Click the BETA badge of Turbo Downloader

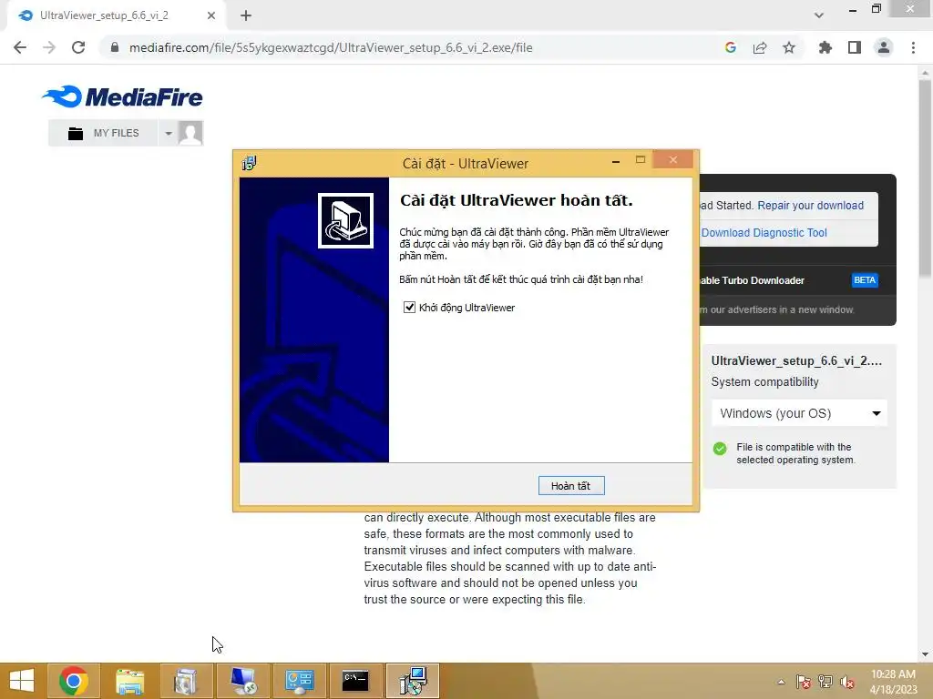865,280
